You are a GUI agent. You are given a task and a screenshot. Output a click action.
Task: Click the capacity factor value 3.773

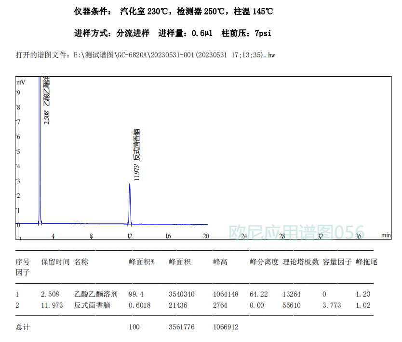331,305
